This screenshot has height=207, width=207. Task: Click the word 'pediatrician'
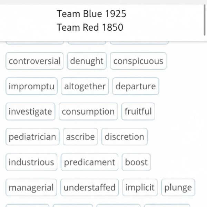tap(32, 137)
